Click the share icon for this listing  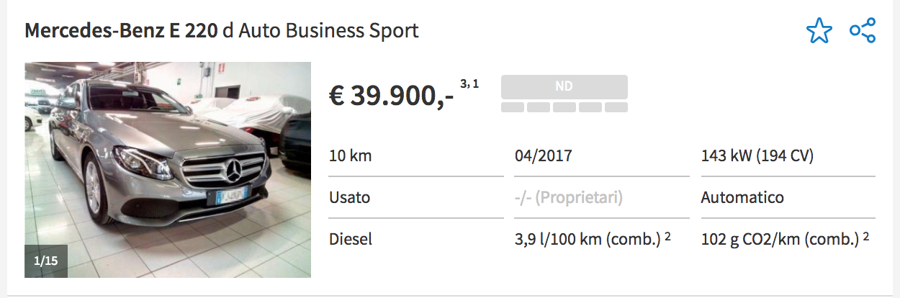pyautogui.click(x=862, y=31)
